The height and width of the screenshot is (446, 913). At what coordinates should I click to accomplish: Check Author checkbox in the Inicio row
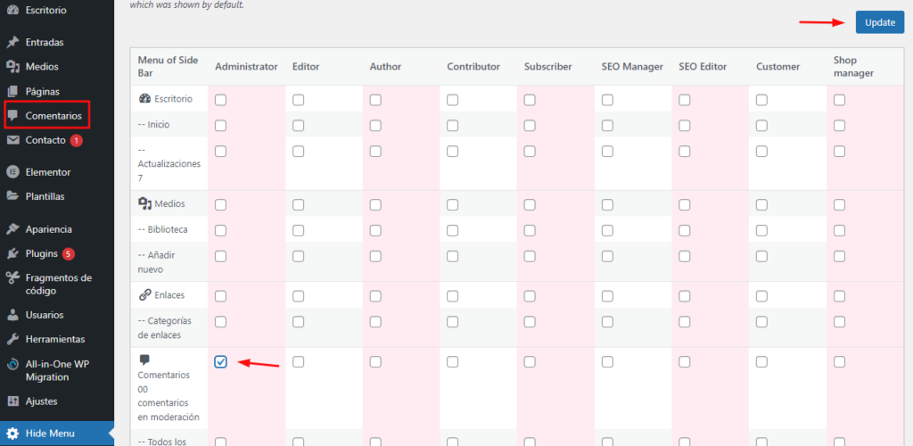click(375, 125)
